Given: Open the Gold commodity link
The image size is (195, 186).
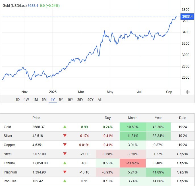Looking at the screenshot, I should click(x=7, y=127).
